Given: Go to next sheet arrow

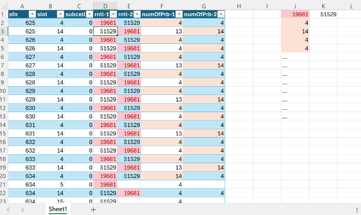Looking at the screenshot, I should [22, 209].
